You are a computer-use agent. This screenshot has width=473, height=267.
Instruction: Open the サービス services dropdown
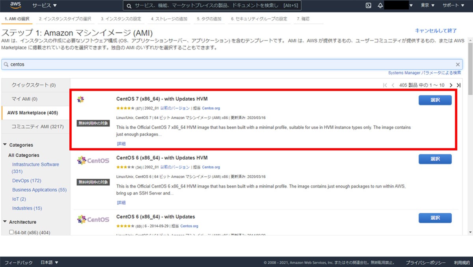[44, 6]
